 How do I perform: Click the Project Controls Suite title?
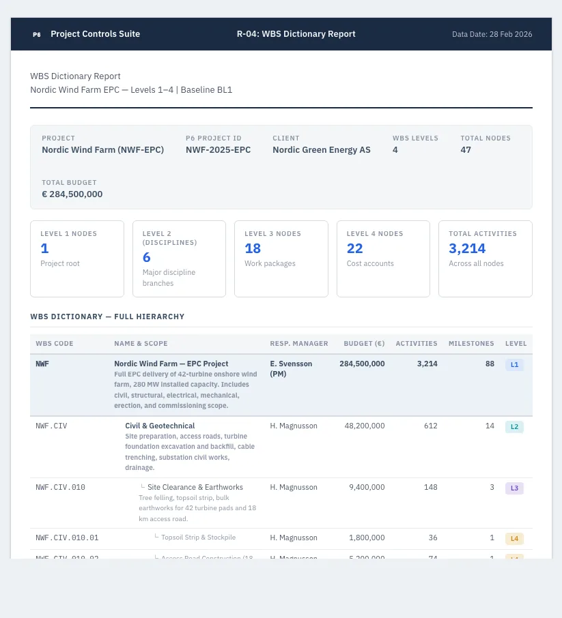pyautogui.click(x=95, y=34)
